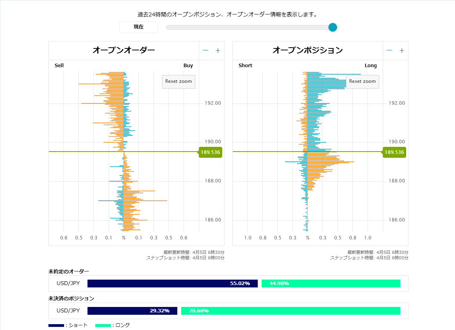455x330 pixels.
Task: Click the navy ショート legend swatch
Action: [56, 325]
